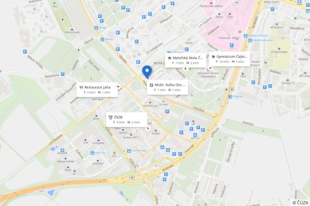Click the ČÚZK copyright link
This screenshot has width=310, height=206.
click(301, 203)
